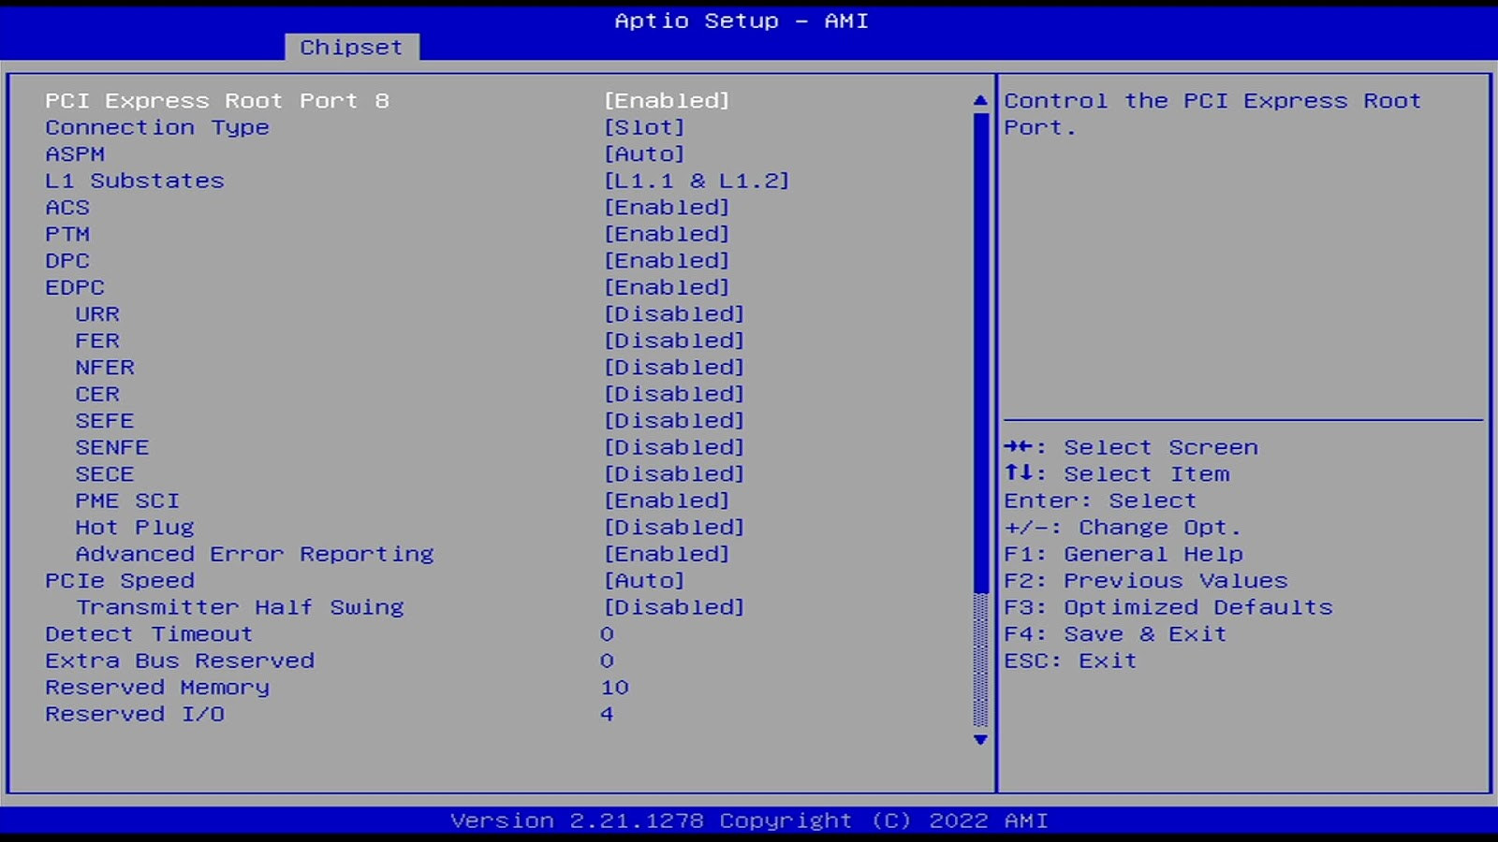Image resolution: width=1498 pixels, height=842 pixels.
Task: Click the F2: Previous Values hint
Action: tap(1146, 580)
